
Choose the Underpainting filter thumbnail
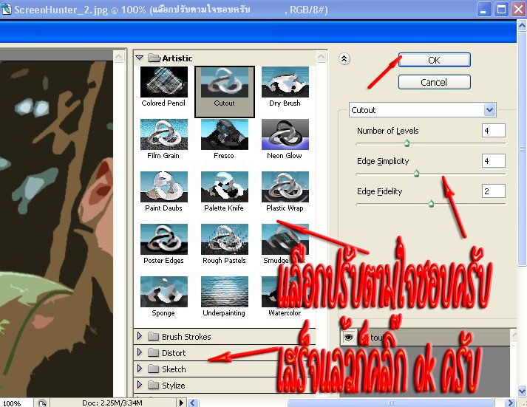point(225,292)
